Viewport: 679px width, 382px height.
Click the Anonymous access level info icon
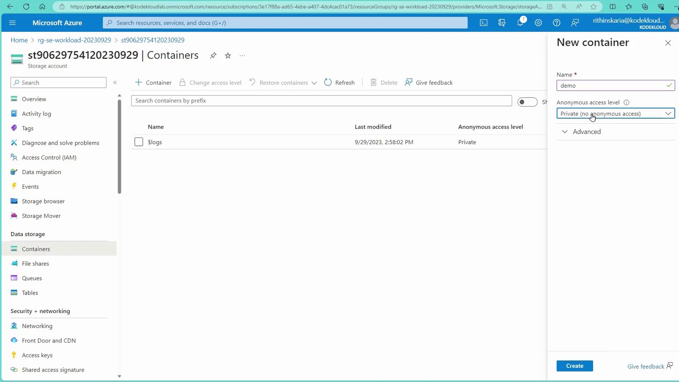point(626,103)
